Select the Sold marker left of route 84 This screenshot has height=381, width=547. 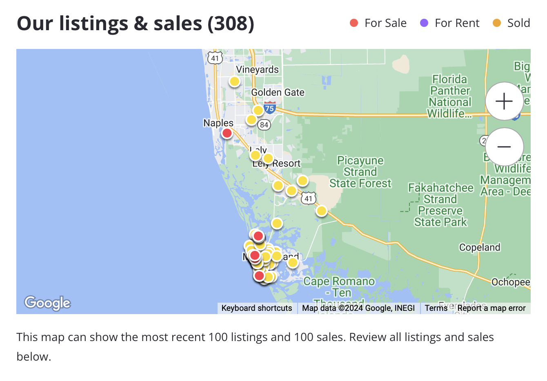tap(251, 120)
